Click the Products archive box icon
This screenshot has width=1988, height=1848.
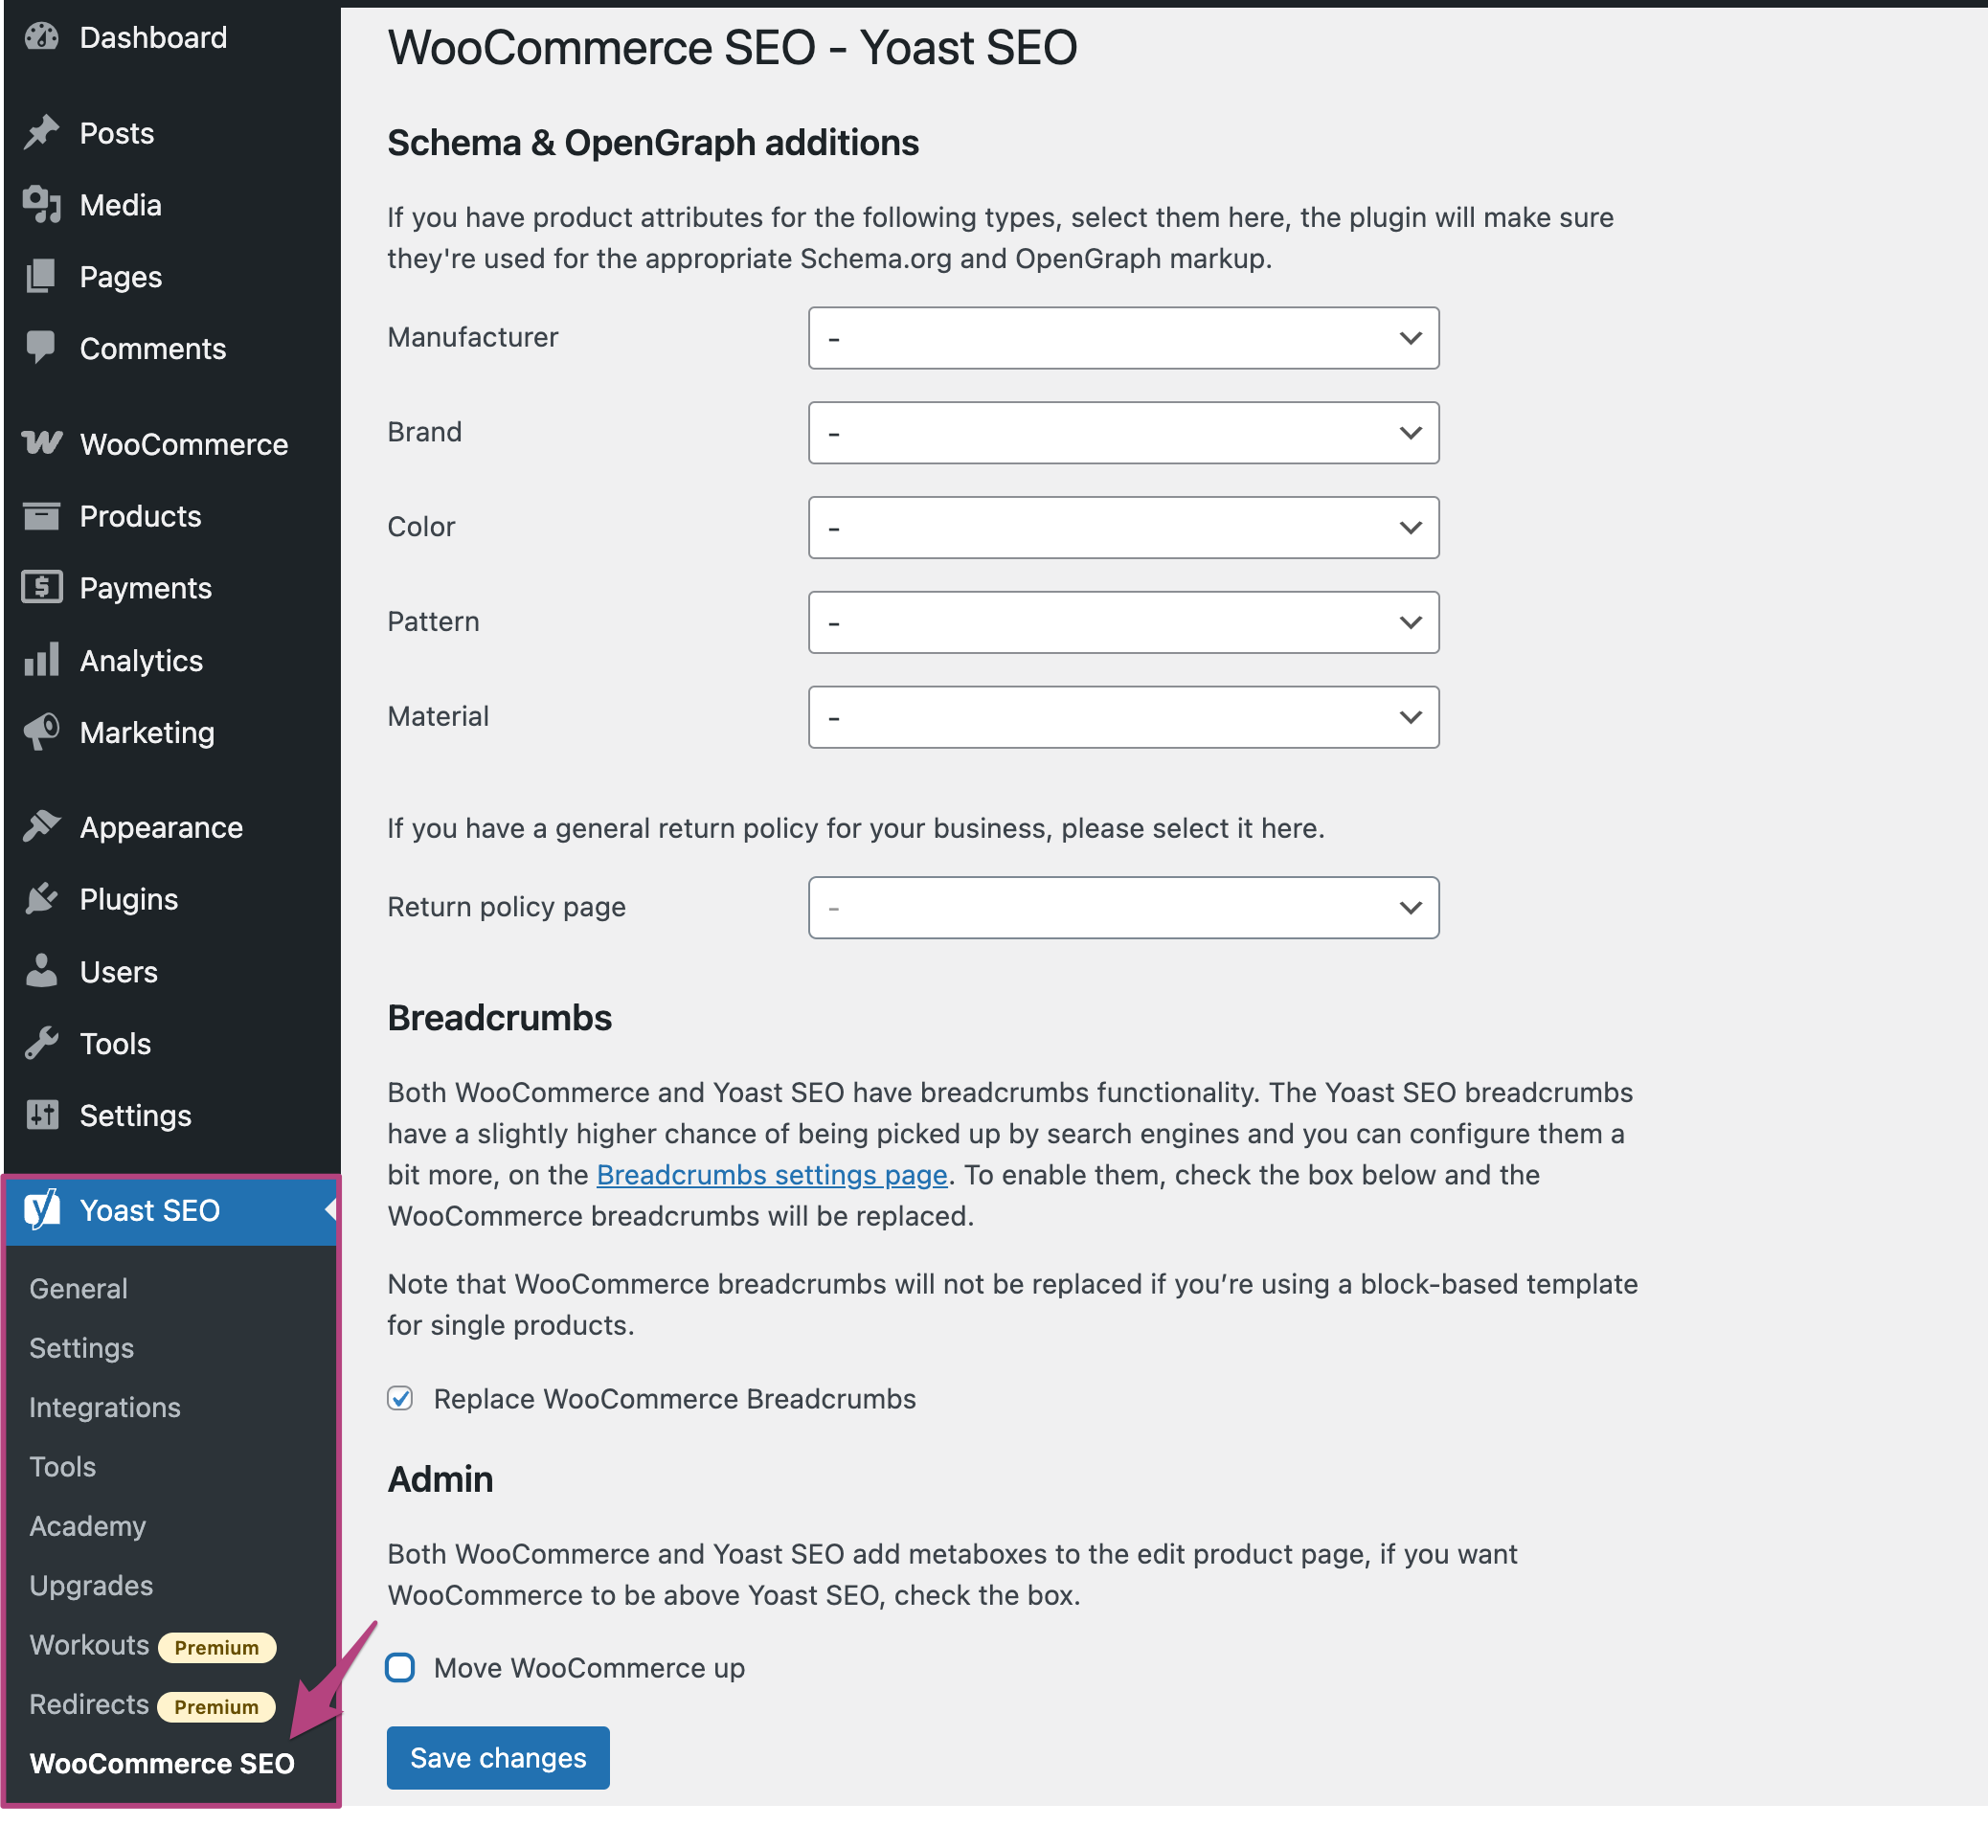coord(42,516)
